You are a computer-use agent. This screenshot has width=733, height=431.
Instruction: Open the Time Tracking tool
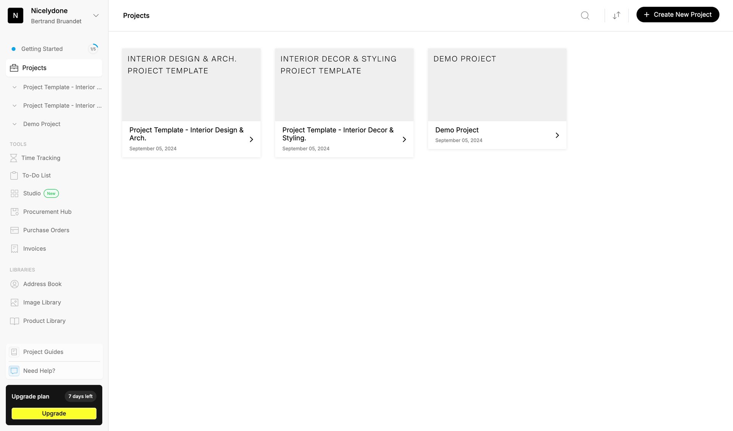pyautogui.click(x=40, y=158)
